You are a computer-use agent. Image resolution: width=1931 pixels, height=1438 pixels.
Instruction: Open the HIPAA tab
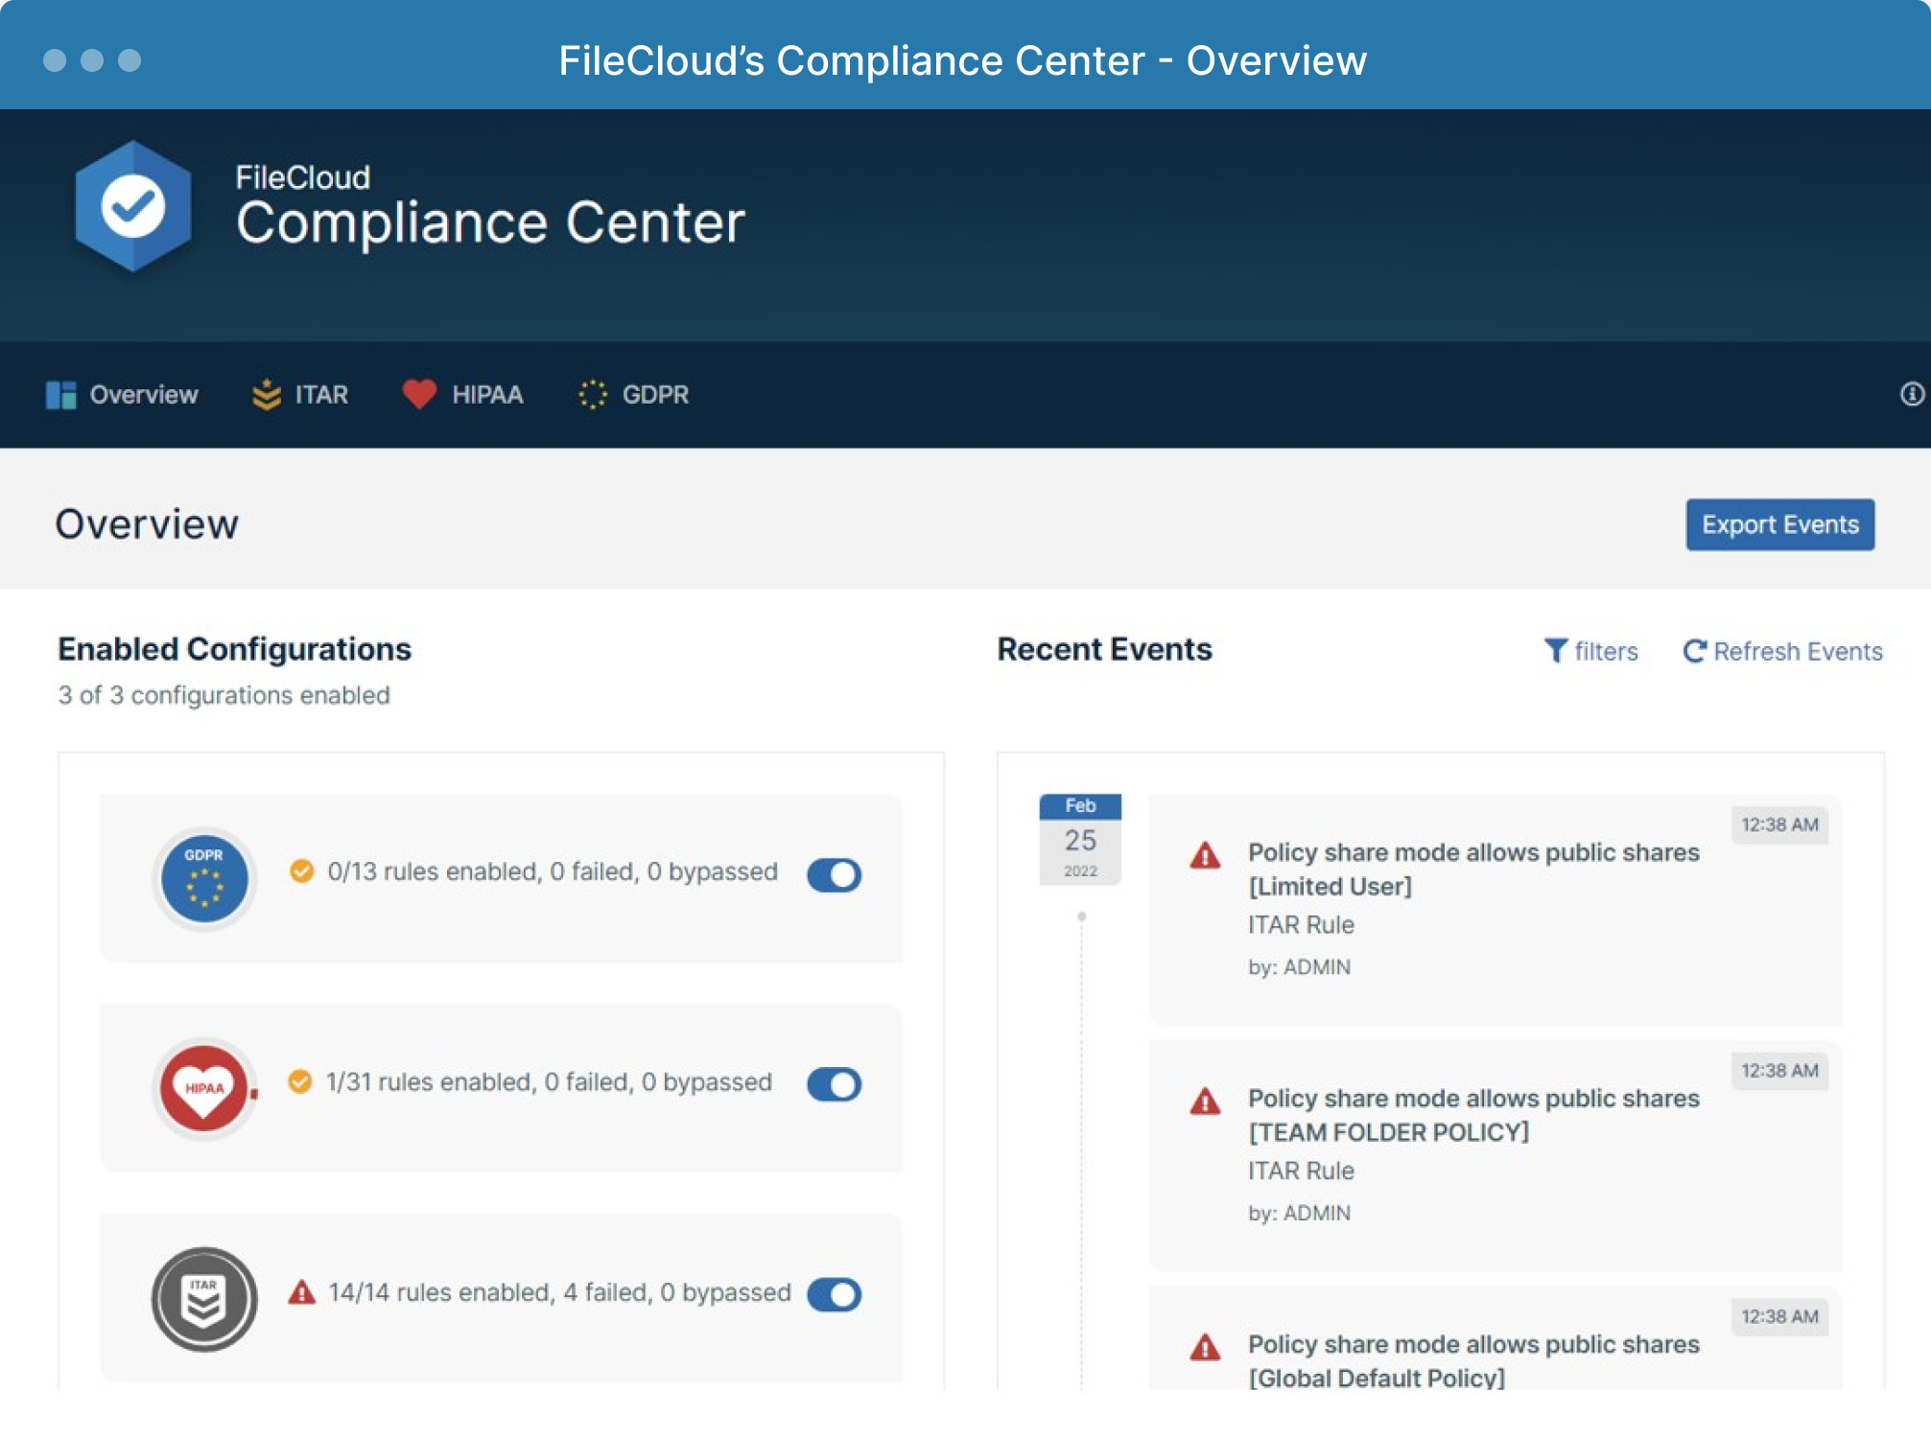point(463,395)
